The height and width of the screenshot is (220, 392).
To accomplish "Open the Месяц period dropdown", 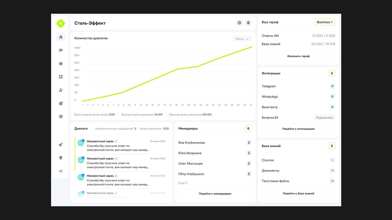I will (x=242, y=39).
